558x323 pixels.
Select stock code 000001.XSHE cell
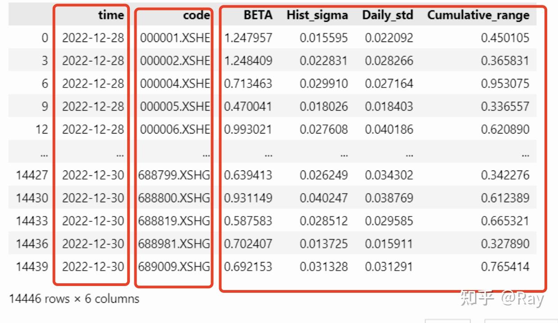click(x=175, y=38)
